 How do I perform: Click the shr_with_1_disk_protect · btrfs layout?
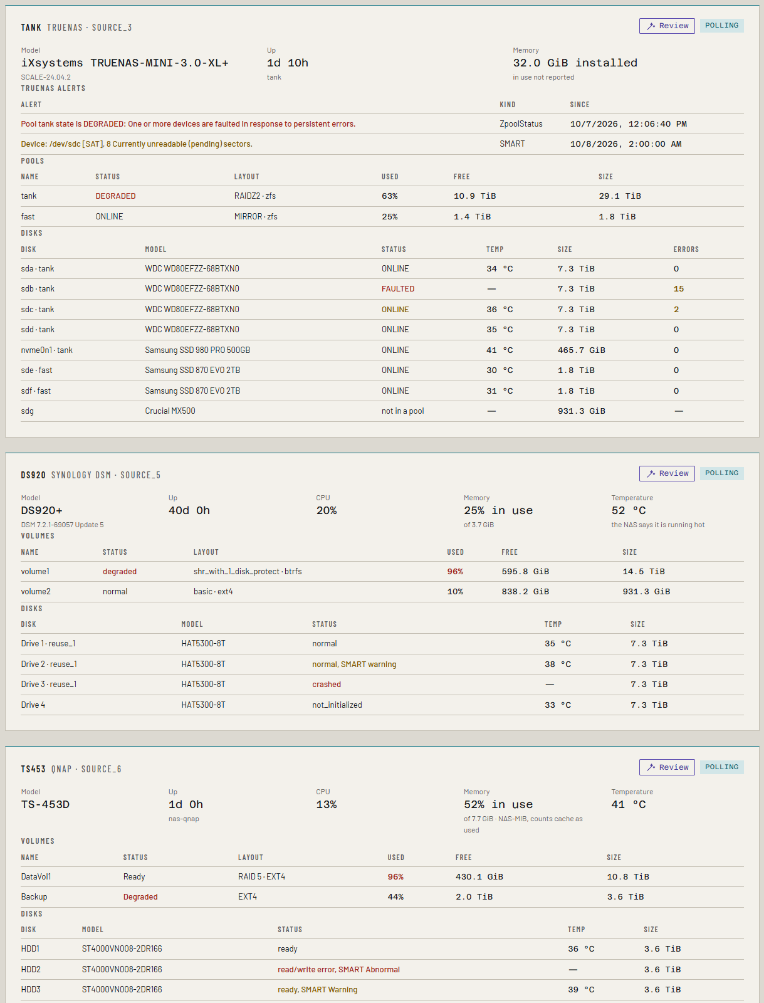(248, 572)
